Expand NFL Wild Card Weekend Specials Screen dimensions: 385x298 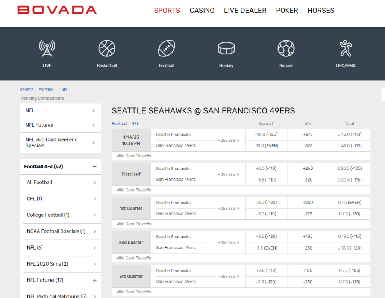60,143
